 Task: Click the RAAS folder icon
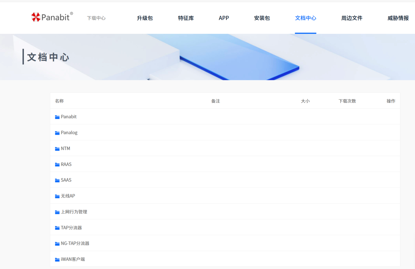(x=57, y=164)
